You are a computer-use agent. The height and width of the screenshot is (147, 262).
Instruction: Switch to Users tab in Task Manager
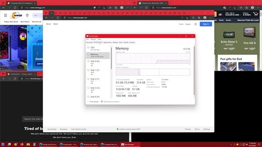click(x=121, y=42)
